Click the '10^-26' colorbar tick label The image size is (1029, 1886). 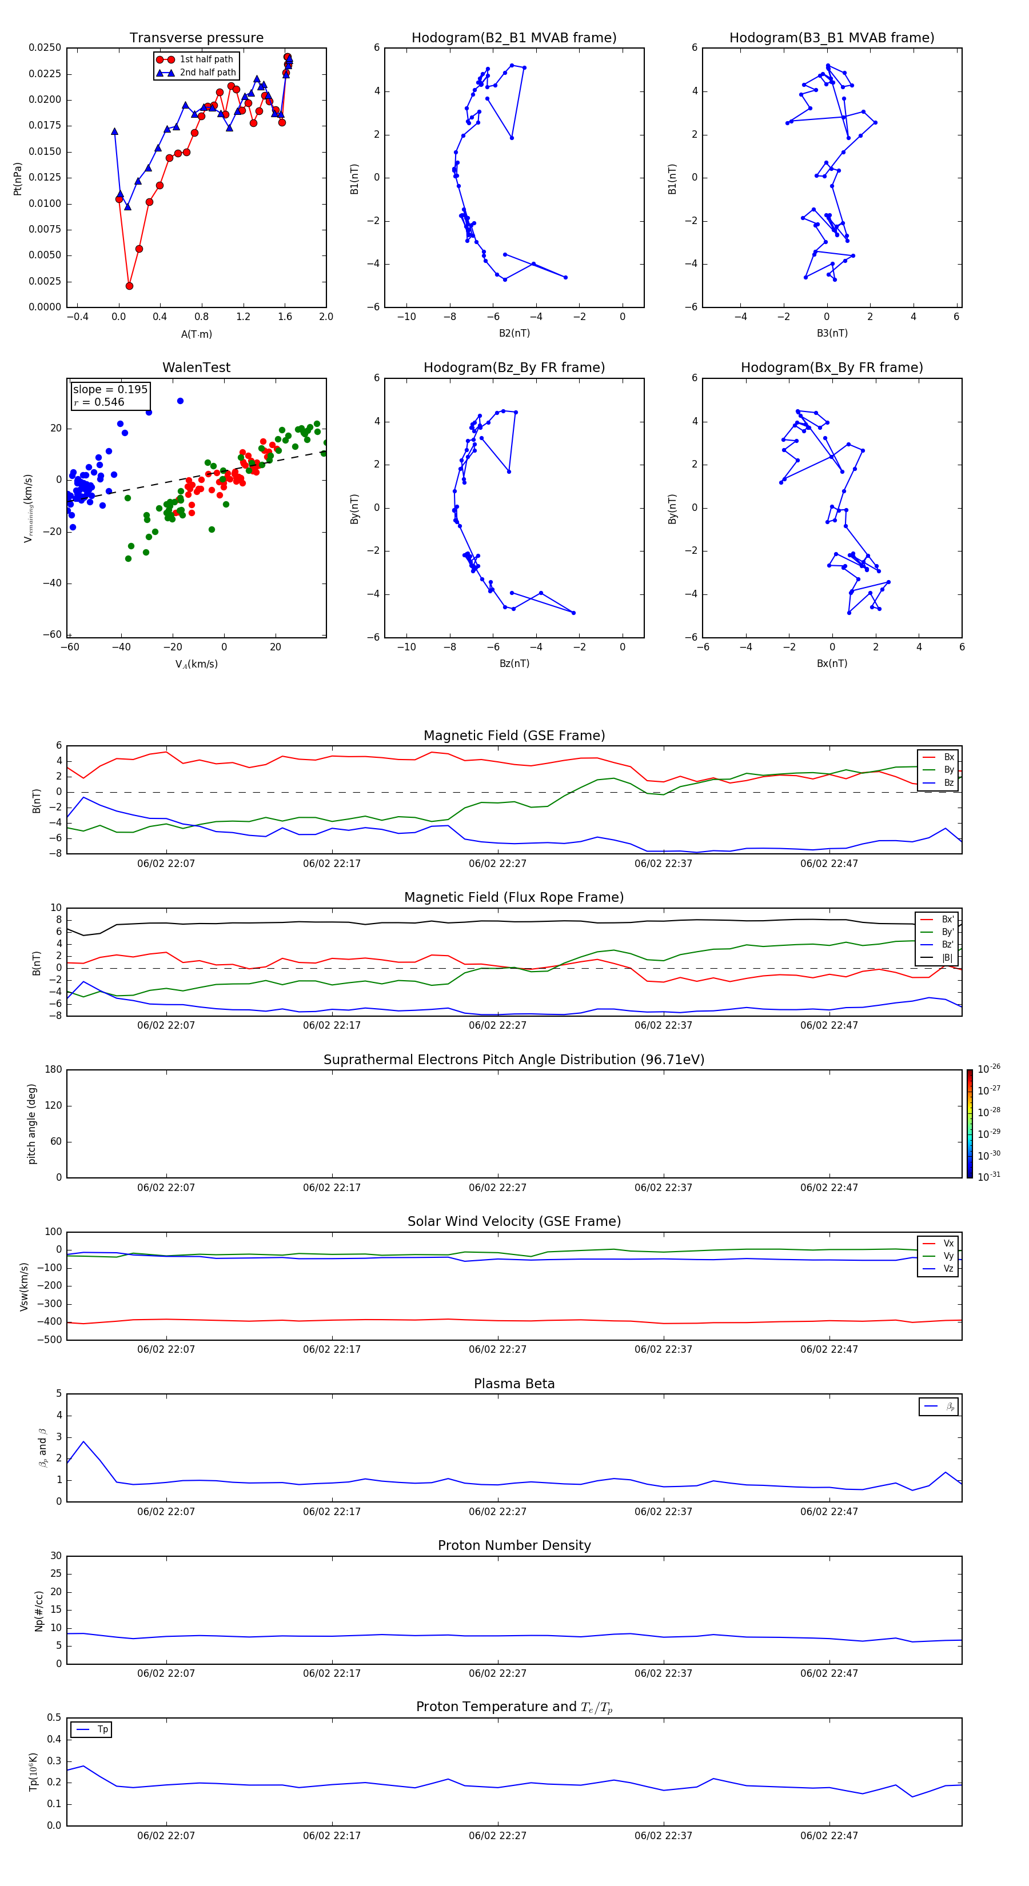tap(989, 1069)
